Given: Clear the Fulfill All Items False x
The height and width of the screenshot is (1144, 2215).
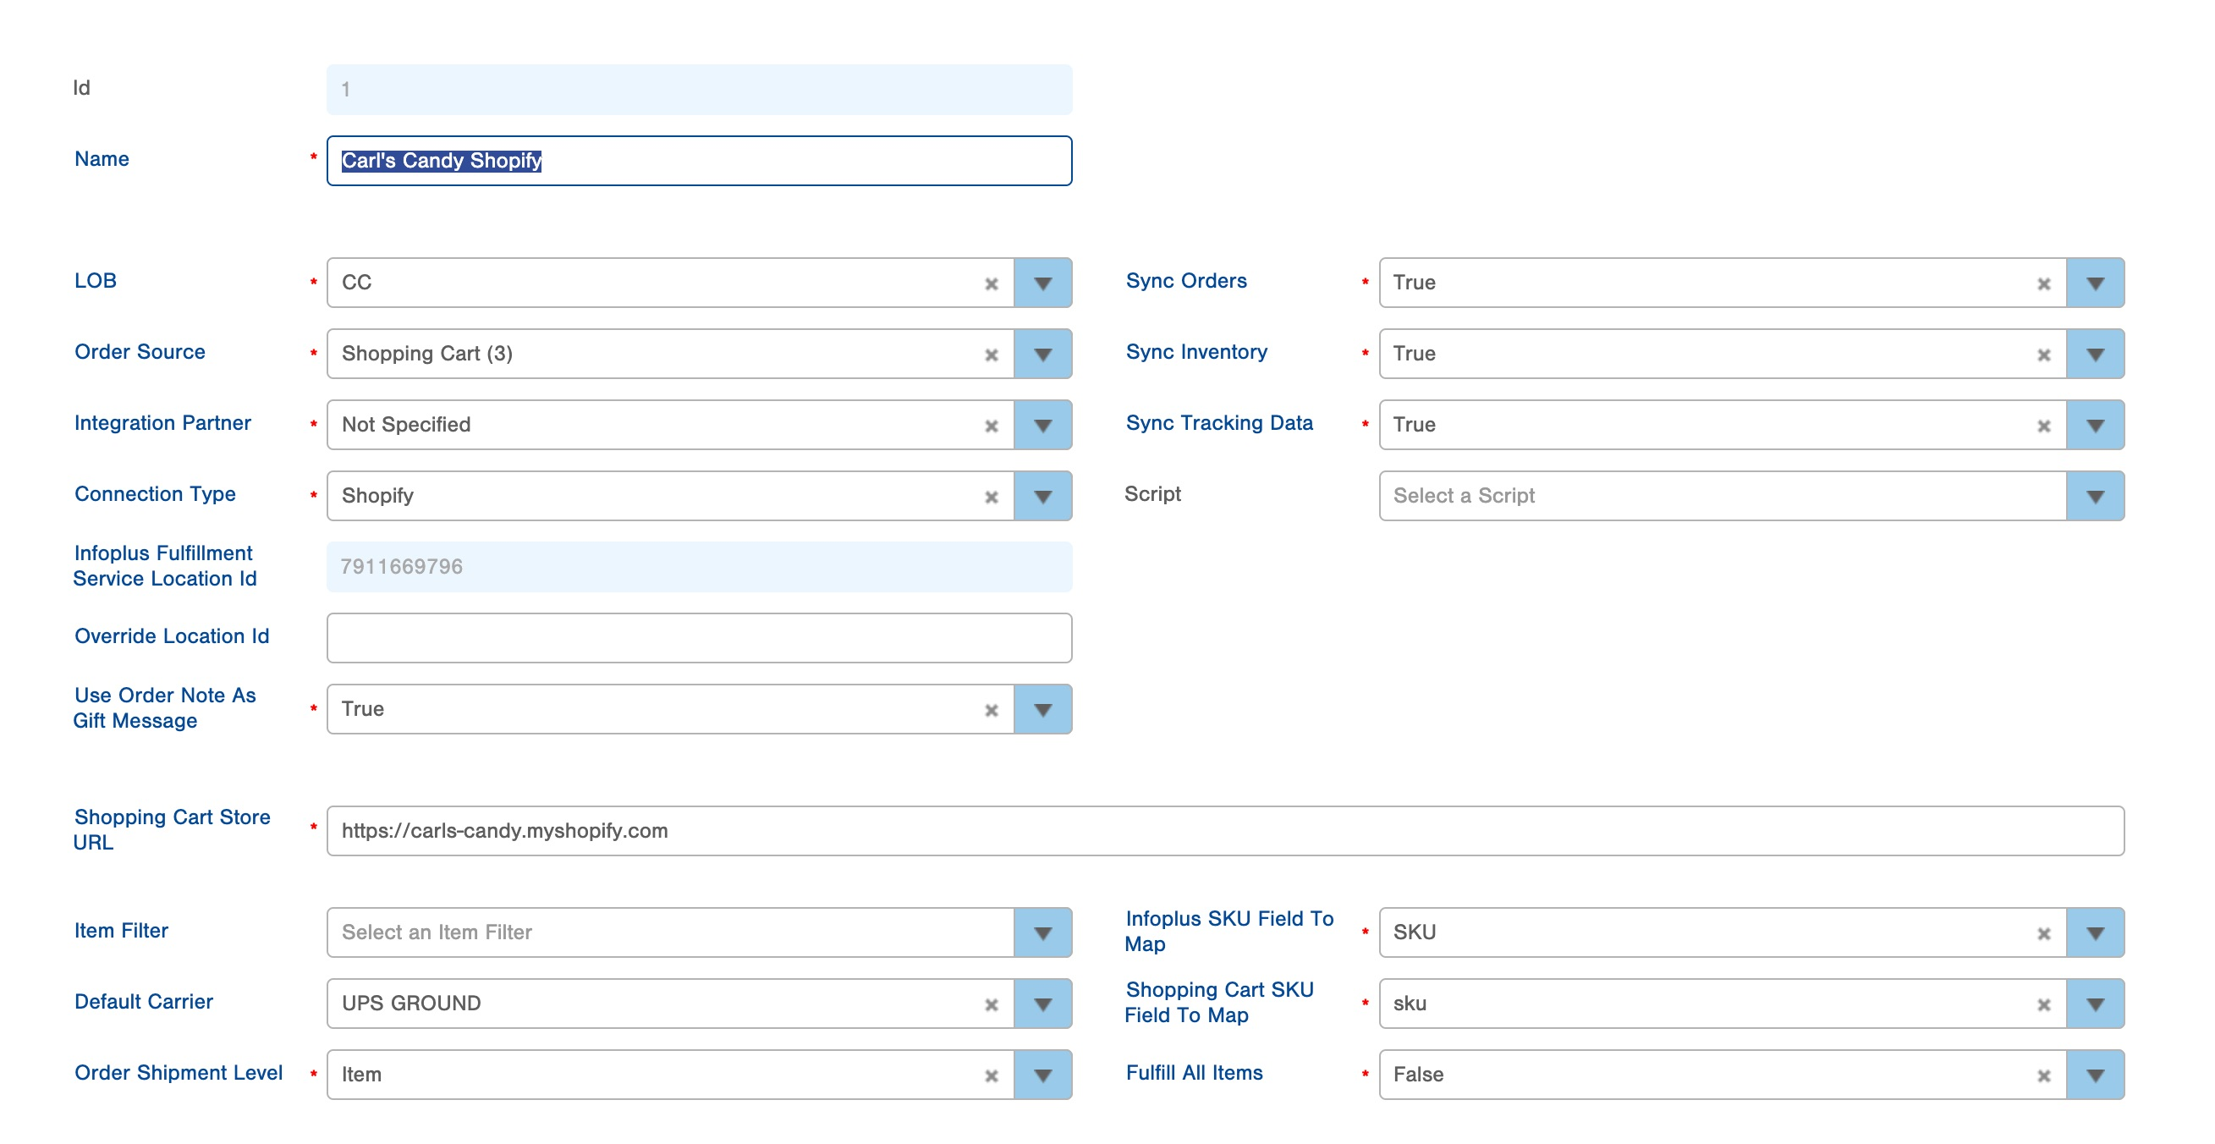Looking at the screenshot, I should coord(2043,1076).
